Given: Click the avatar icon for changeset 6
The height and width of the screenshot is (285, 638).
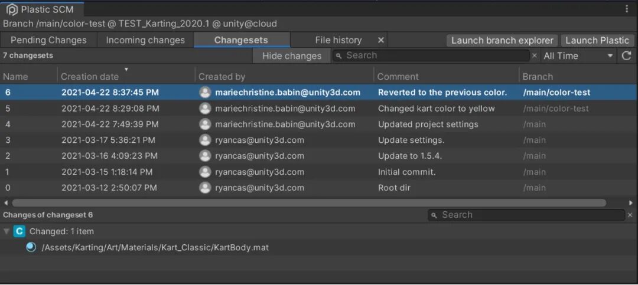Looking at the screenshot, I should click(205, 92).
